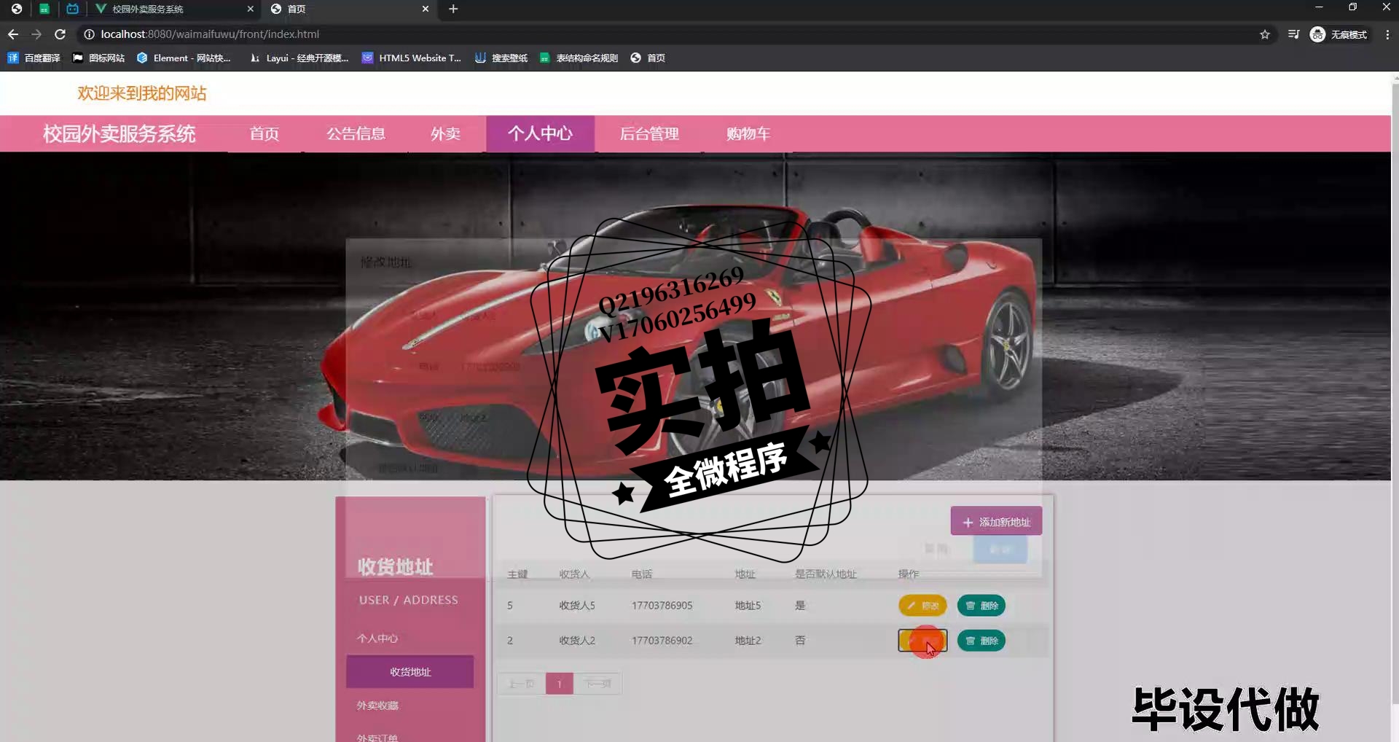Open the HTML5 Website bookmark
This screenshot has width=1399, height=742.
tap(412, 58)
